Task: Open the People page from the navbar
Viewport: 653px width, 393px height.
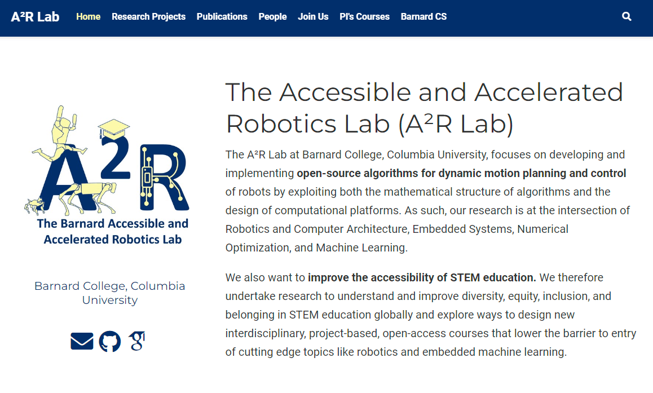Action: point(272,16)
